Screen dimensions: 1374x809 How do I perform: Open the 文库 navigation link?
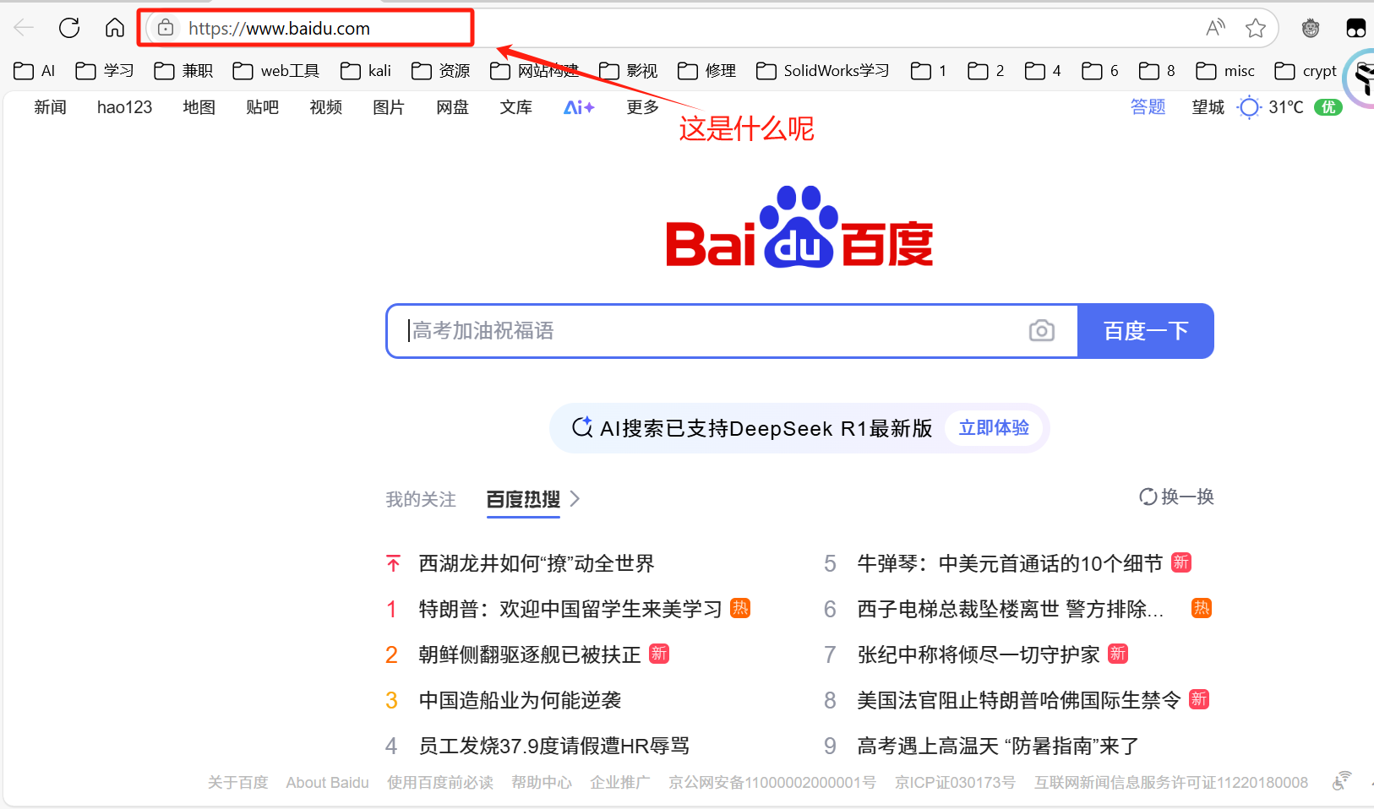coord(515,107)
